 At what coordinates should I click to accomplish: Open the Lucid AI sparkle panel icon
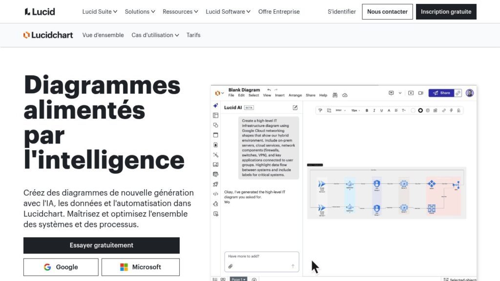tap(215, 105)
